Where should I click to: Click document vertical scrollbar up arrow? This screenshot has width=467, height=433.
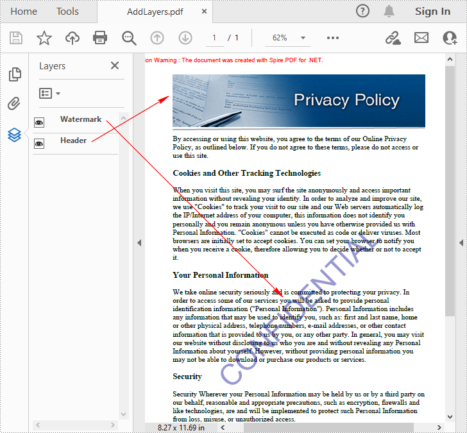point(450,59)
